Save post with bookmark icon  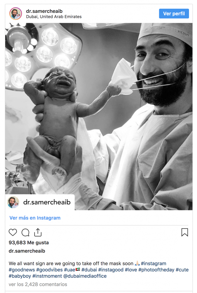coord(185,232)
